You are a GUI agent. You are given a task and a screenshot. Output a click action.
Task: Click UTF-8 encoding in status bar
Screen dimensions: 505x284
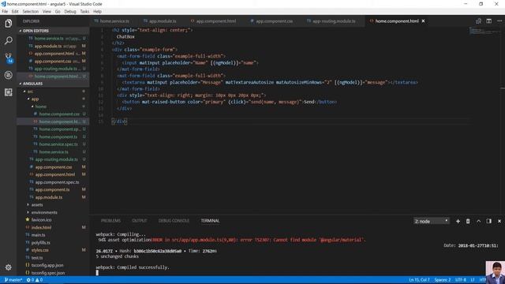461,280
